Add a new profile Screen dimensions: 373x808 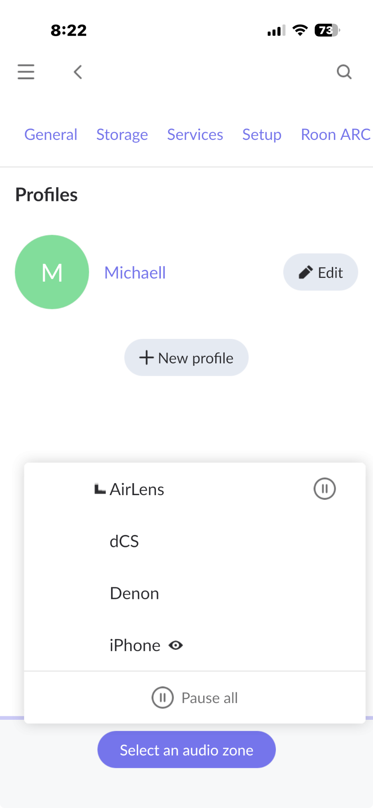coord(186,358)
